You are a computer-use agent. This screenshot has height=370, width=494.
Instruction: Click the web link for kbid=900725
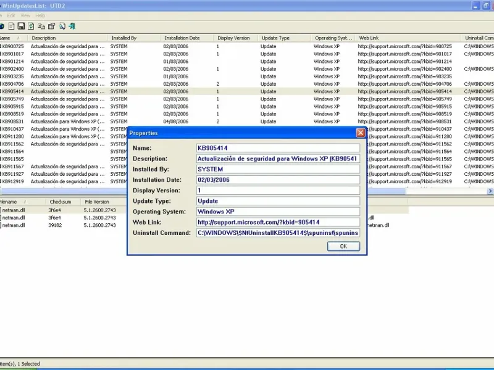404,46
